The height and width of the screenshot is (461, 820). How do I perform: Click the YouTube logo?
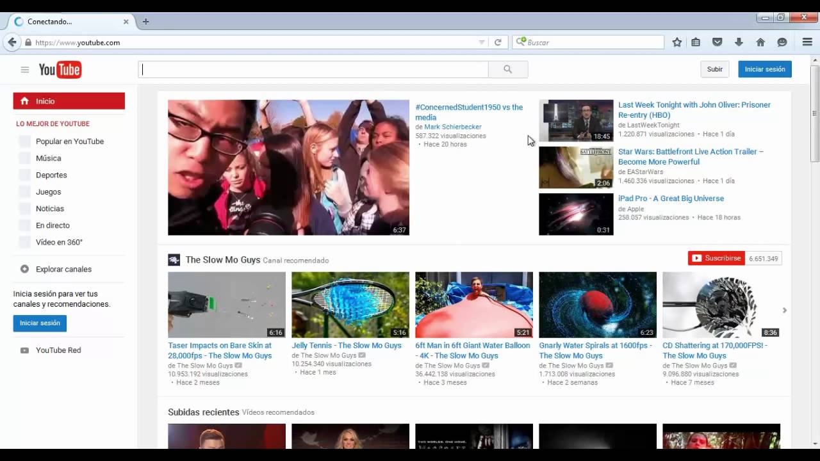pyautogui.click(x=60, y=70)
